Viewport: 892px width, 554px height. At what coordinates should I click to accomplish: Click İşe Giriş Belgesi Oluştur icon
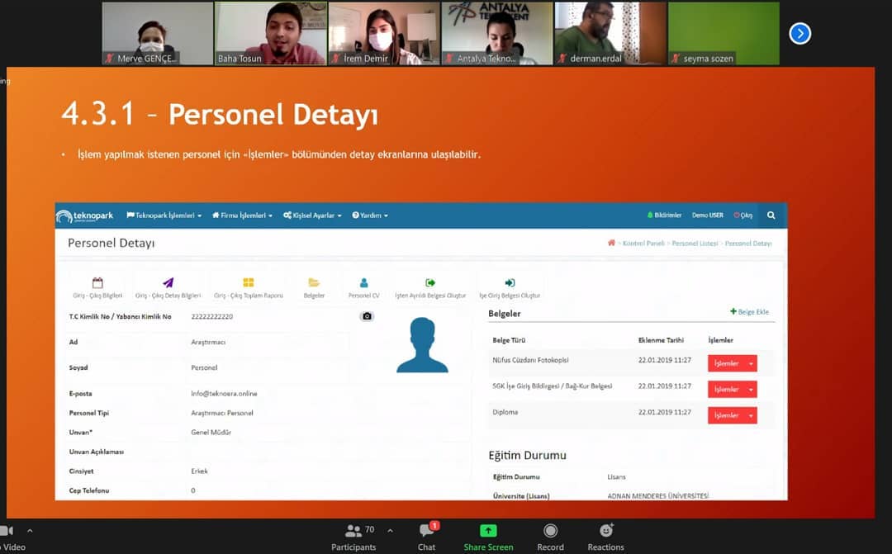510,283
